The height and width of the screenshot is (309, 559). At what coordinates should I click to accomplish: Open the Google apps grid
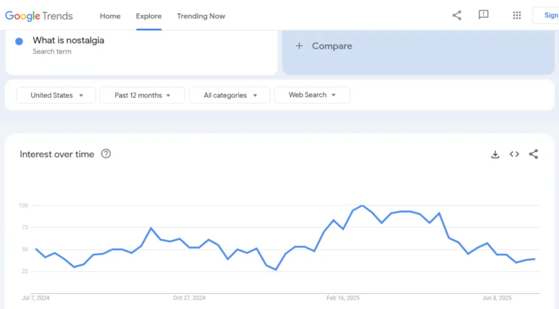[516, 15]
